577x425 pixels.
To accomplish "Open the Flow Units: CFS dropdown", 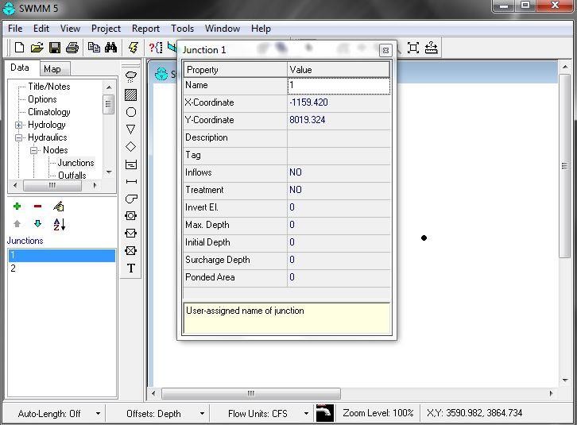I will click(x=306, y=414).
